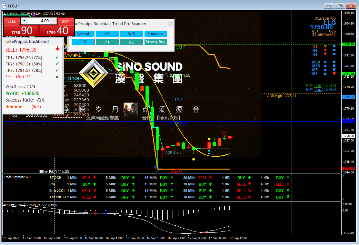Click the Summary column header in scanner
Image resolution: width=359 pixels, height=245 pixels.
pos(155,34)
